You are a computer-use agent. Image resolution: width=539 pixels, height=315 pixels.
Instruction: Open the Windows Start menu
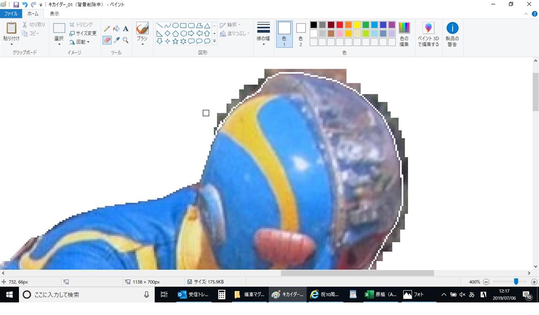click(9, 295)
